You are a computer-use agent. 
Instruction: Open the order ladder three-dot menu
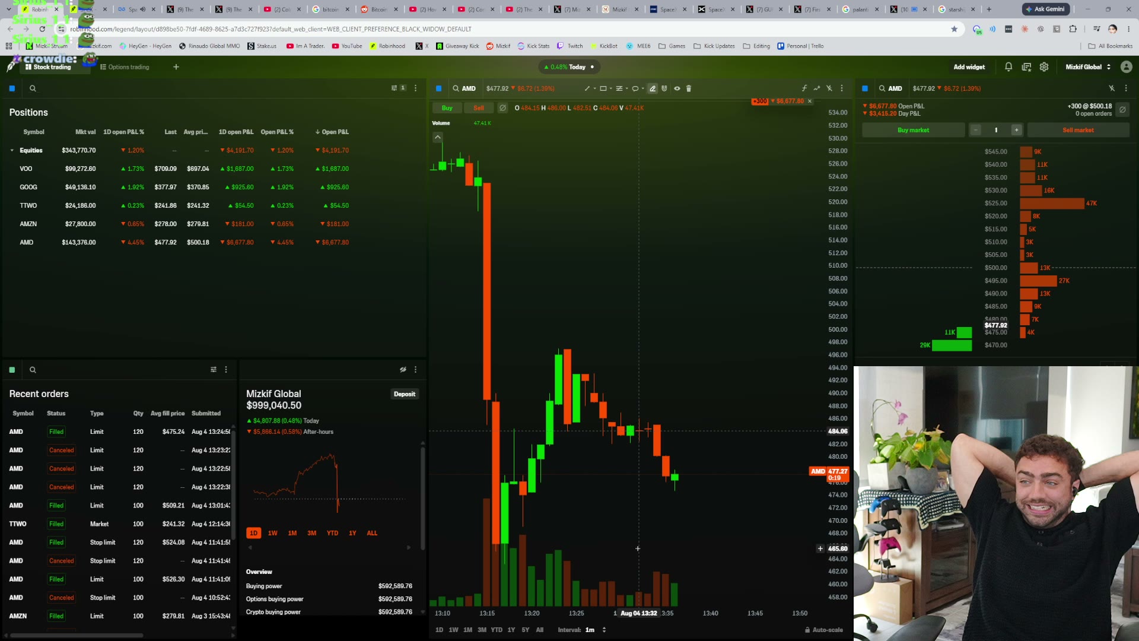click(1126, 88)
